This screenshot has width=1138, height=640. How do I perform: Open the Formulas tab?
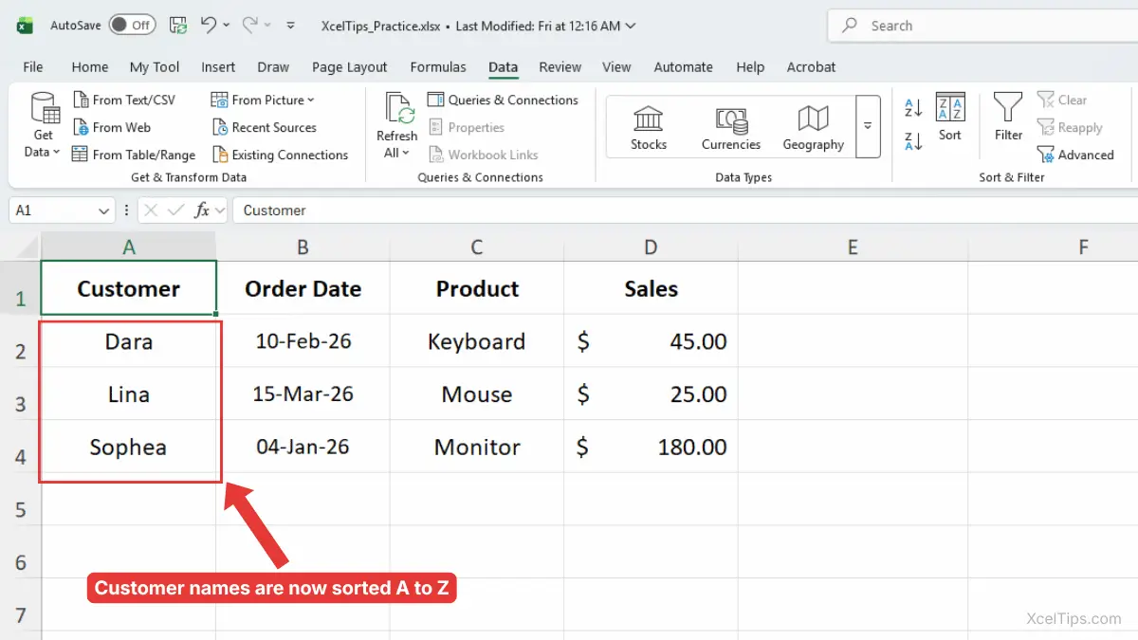pyautogui.click(x=438, y=66)
